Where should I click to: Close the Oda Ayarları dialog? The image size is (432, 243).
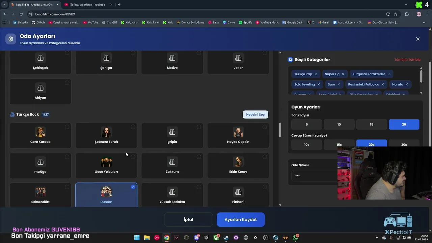click(417, 39)
